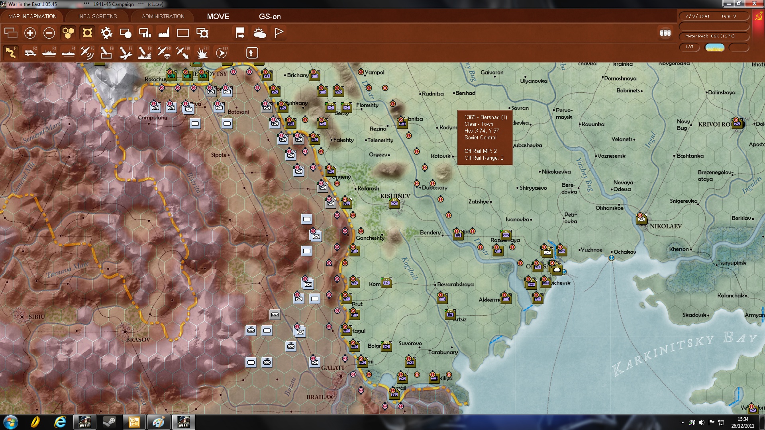The image size is (765, 430).
Task: Show factory locations on the map
Action: pyautogui.click(x=164, y=33)
